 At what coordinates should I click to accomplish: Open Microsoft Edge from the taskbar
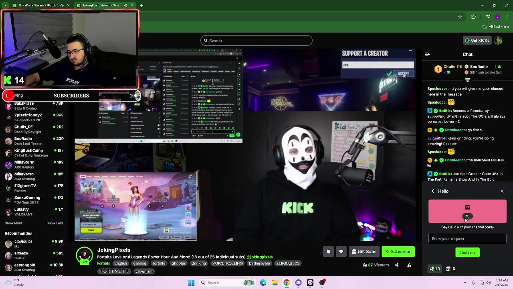[x=263, y=283]
